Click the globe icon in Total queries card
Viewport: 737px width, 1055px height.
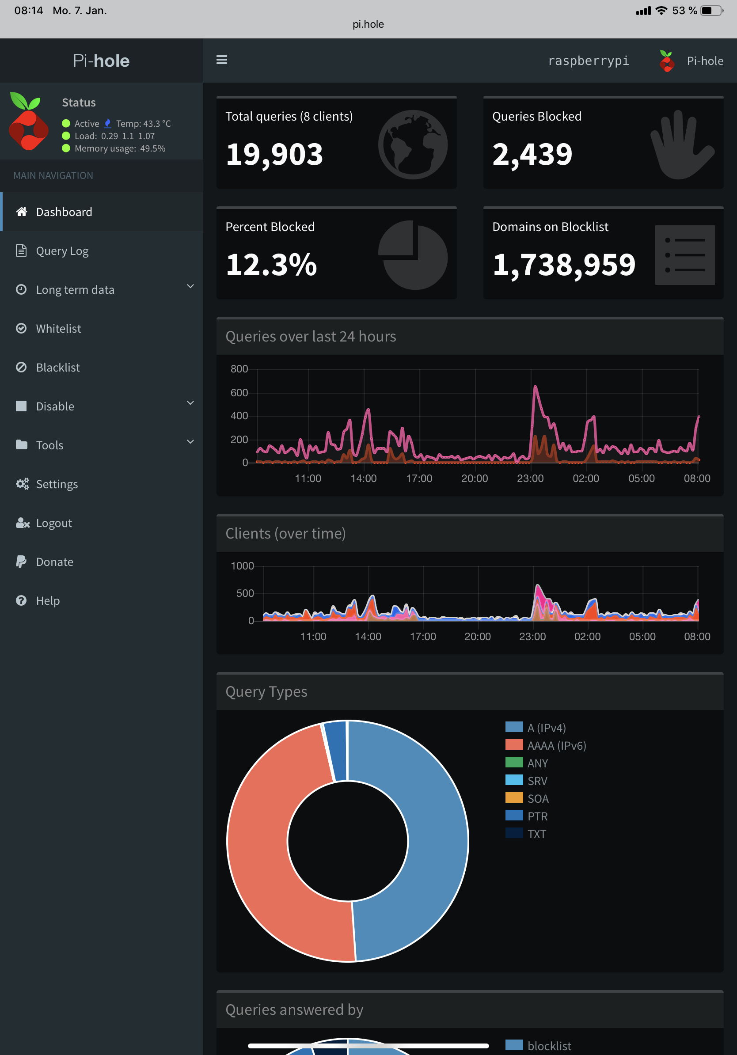click(x=413, y=144)
